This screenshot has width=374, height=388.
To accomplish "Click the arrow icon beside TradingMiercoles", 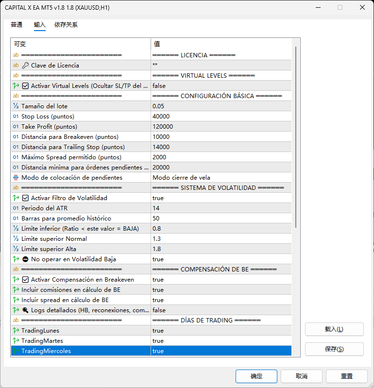I will [16, 351].
